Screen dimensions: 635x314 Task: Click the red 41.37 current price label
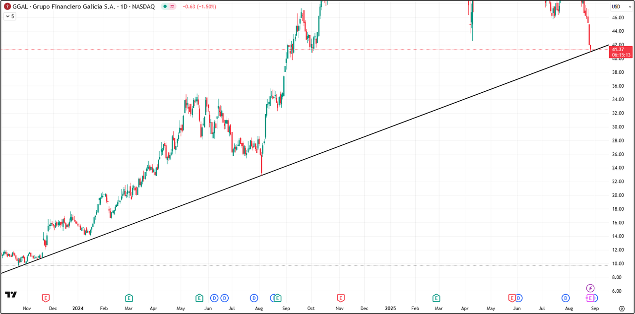[618, 50]
